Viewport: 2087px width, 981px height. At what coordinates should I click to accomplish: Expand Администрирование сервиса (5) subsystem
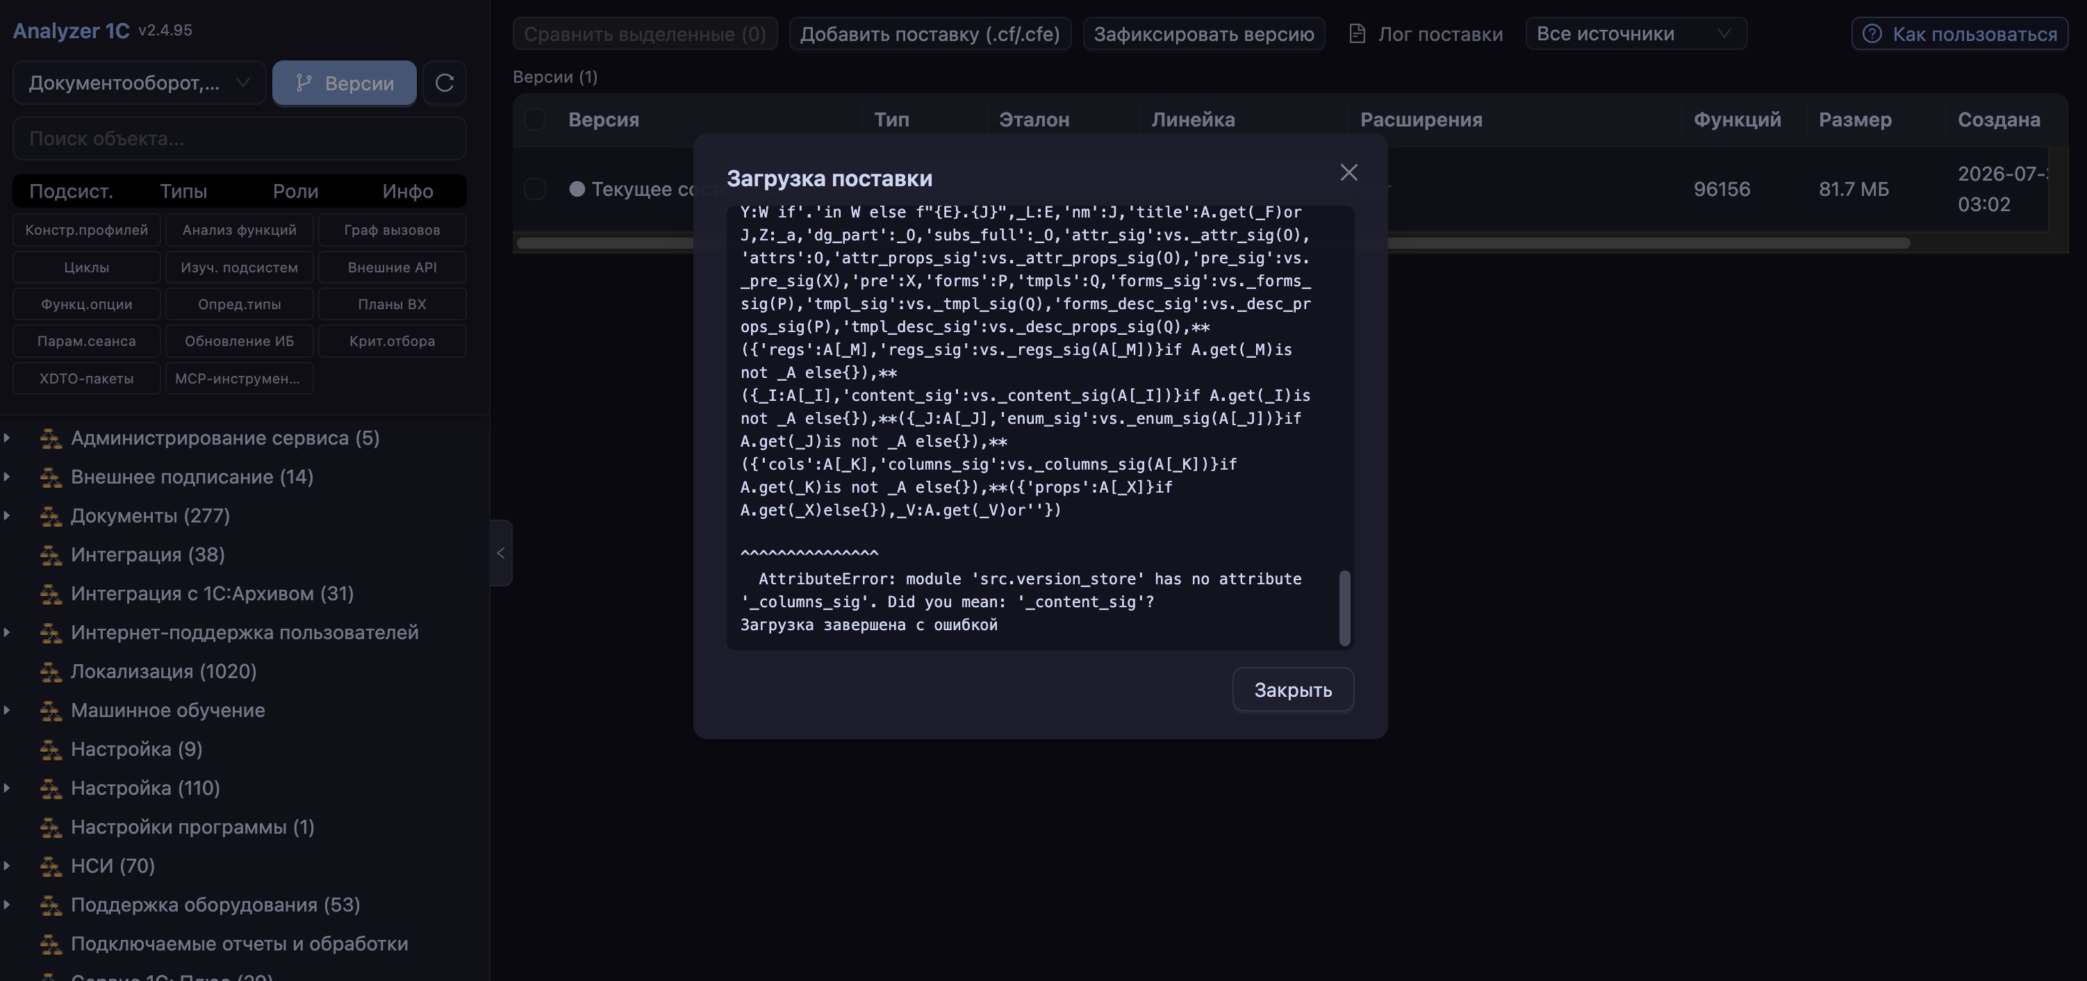(x=7, y=438)
